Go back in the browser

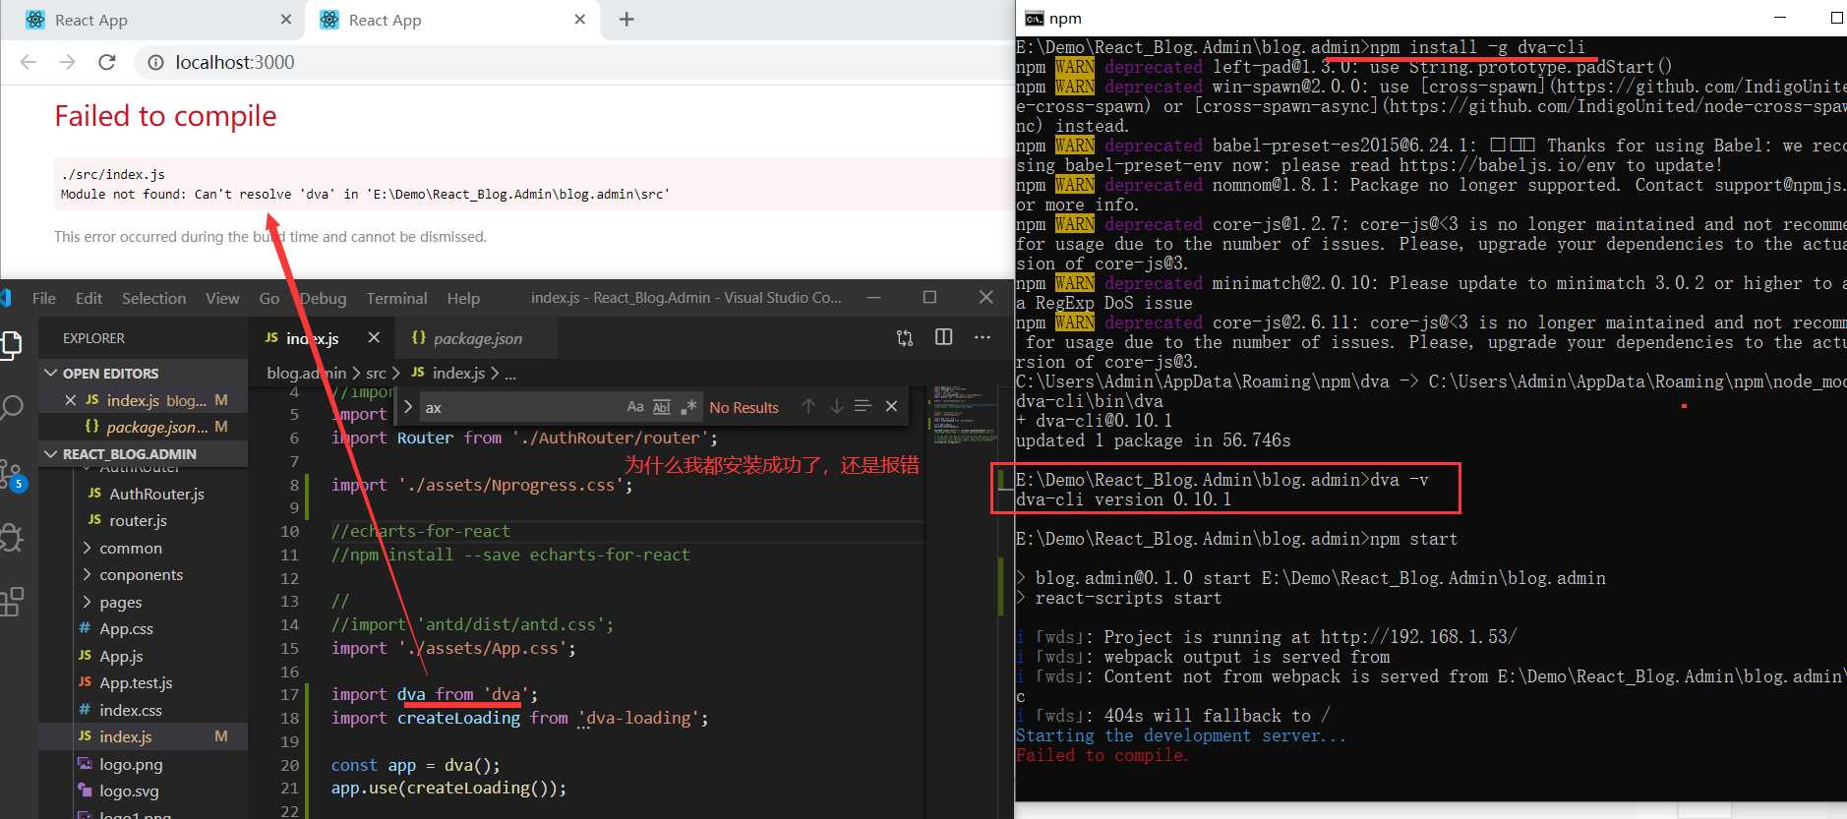[x=28, y=62]
